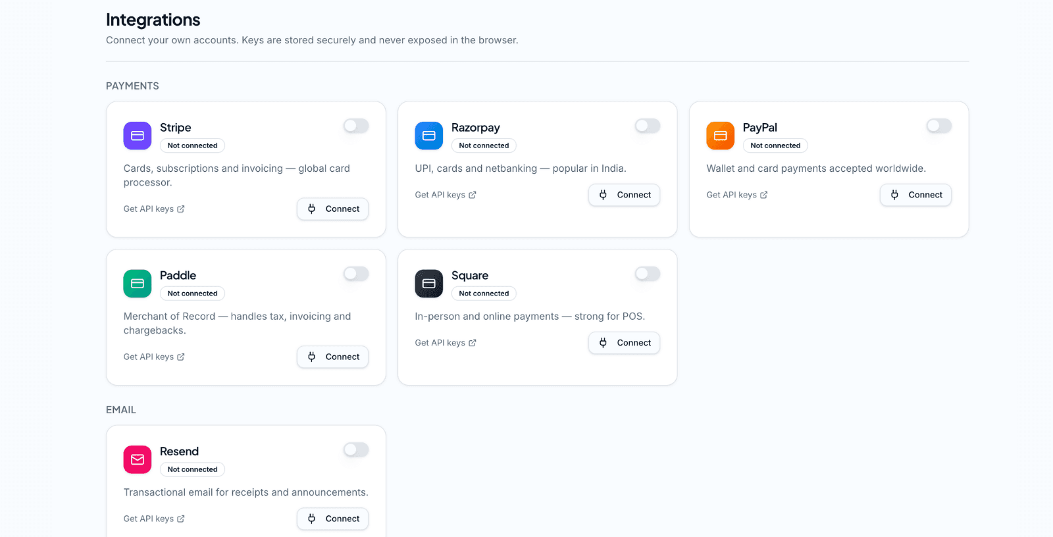This screenshot has width=1053, height=537.
Task: Connect the PayPal integration
Action: pos(915,195)
